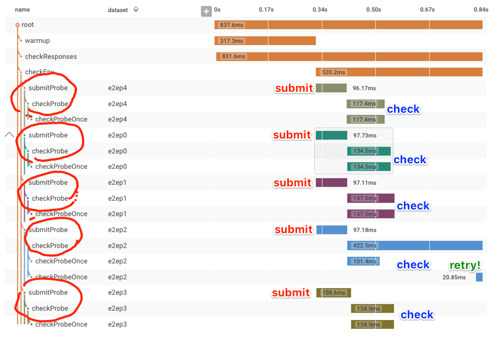Click the "+" zoom icon beside the timeline ruler

tap(206, 11)
